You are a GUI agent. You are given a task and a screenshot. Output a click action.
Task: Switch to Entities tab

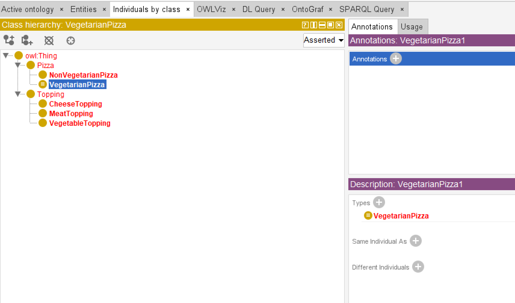pos(83,9)
